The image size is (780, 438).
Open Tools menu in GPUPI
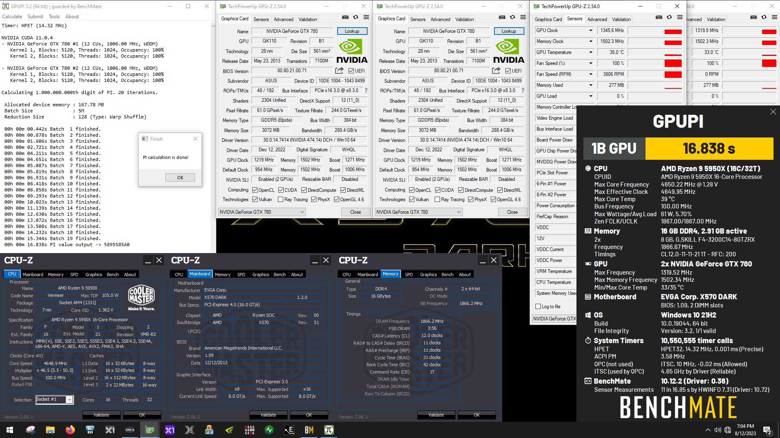click(54, 17)
